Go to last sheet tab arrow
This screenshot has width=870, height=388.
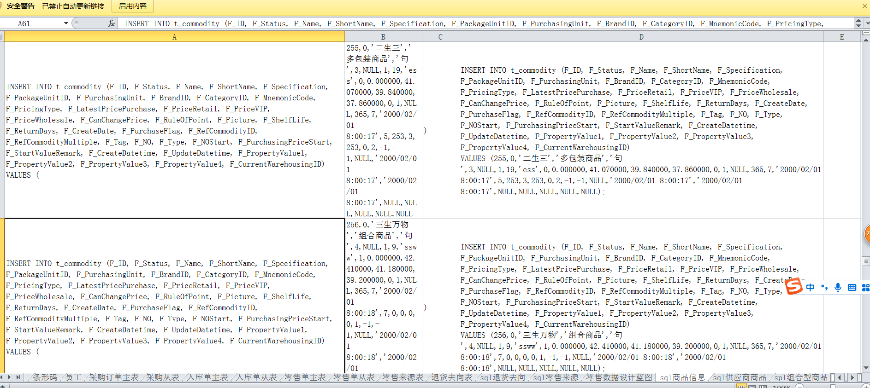click(18, 377)
